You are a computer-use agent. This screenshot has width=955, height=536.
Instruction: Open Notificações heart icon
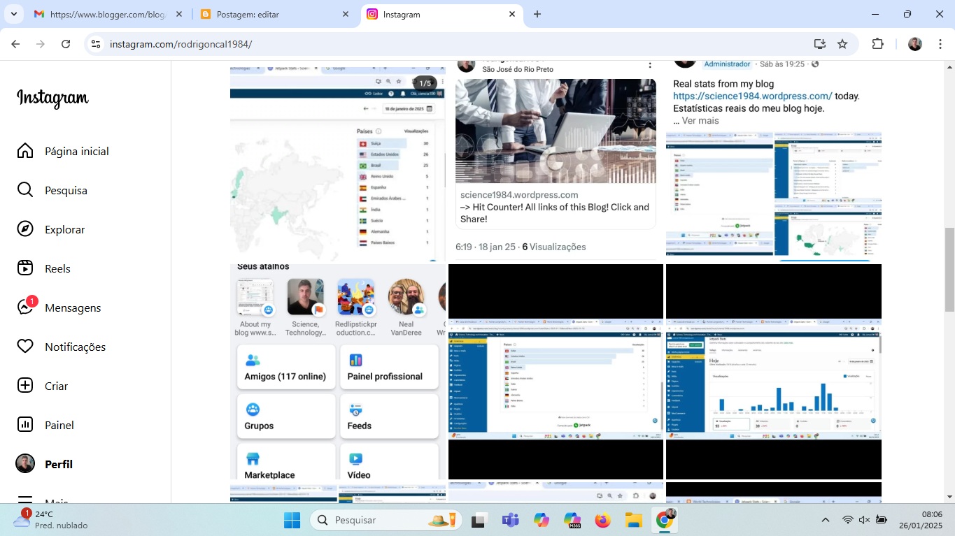25,347
